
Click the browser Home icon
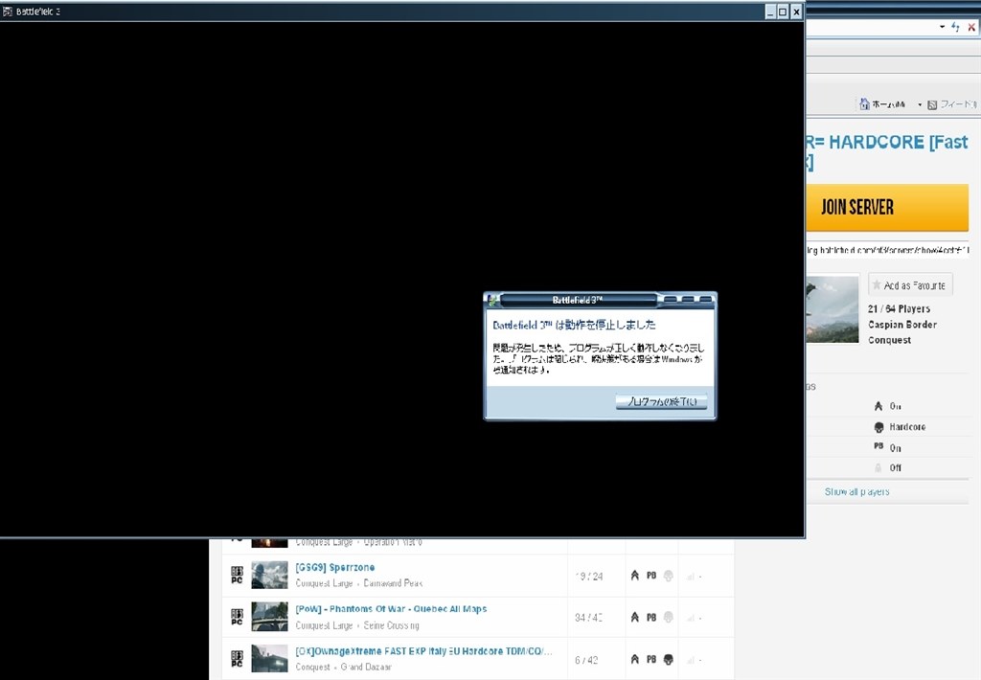(865, 103)
